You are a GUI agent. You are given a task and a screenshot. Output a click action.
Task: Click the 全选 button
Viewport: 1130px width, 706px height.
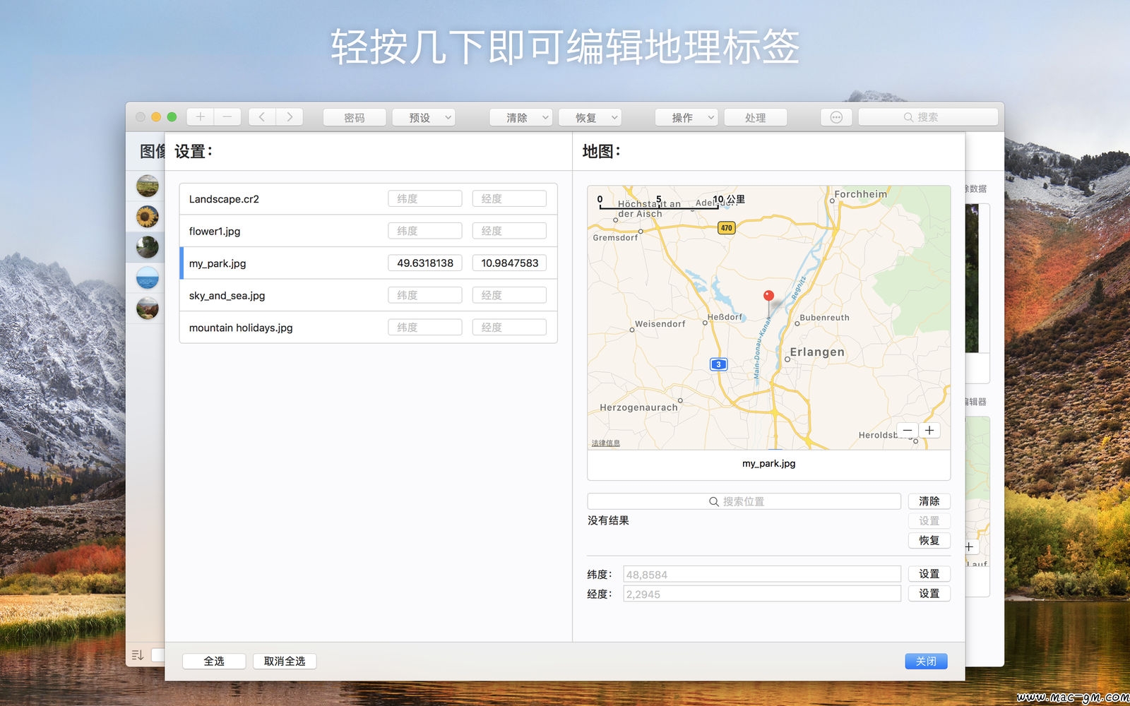click(214, 661)
